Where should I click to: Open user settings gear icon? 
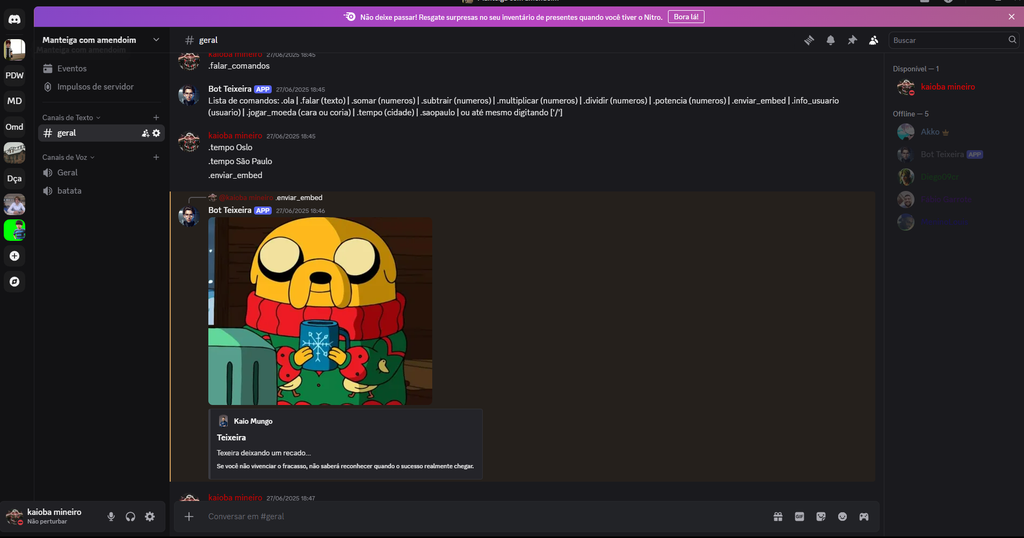150,517
